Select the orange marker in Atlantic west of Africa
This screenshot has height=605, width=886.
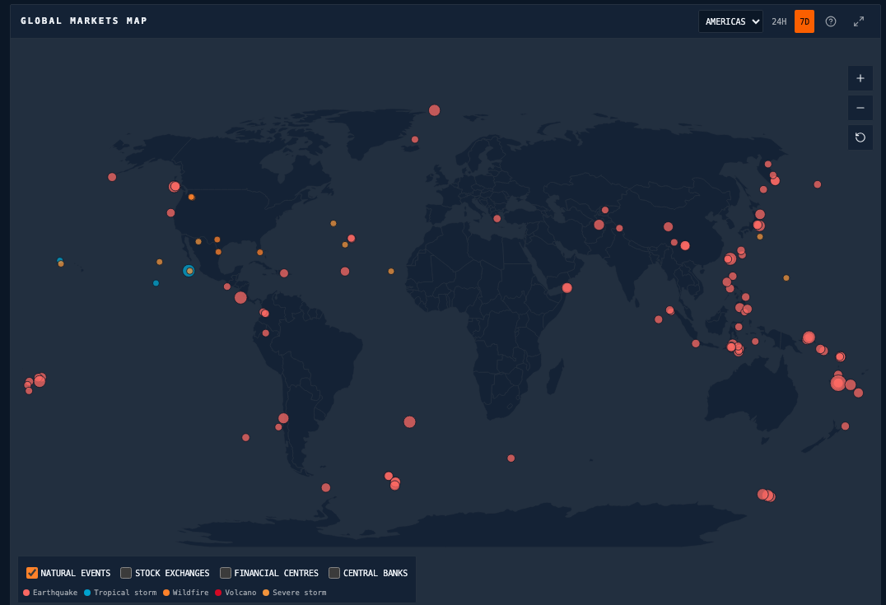tap(391, 271)
